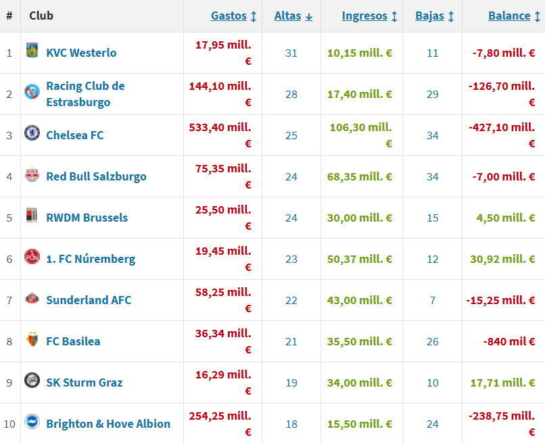
Task: Click the Racing Club de Estrasburgo crest
Action: click(32, 93)
